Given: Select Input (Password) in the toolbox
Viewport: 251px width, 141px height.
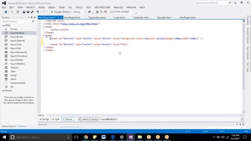Looking at the screenshot, I should pyautogui.click(x=19, y=52).
